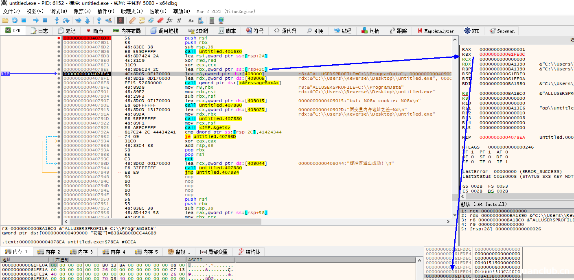574x280 pixels.
Task: Pause execution with the pause icon
Action: point(45,20)
